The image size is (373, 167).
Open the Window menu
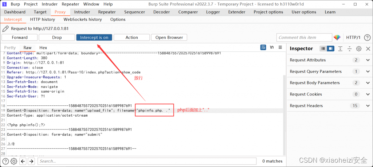point(91,4)
